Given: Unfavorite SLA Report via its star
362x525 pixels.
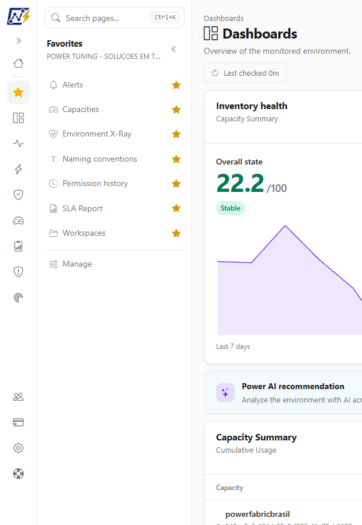Looking at the screenshot, I should (x=176, y=208).
